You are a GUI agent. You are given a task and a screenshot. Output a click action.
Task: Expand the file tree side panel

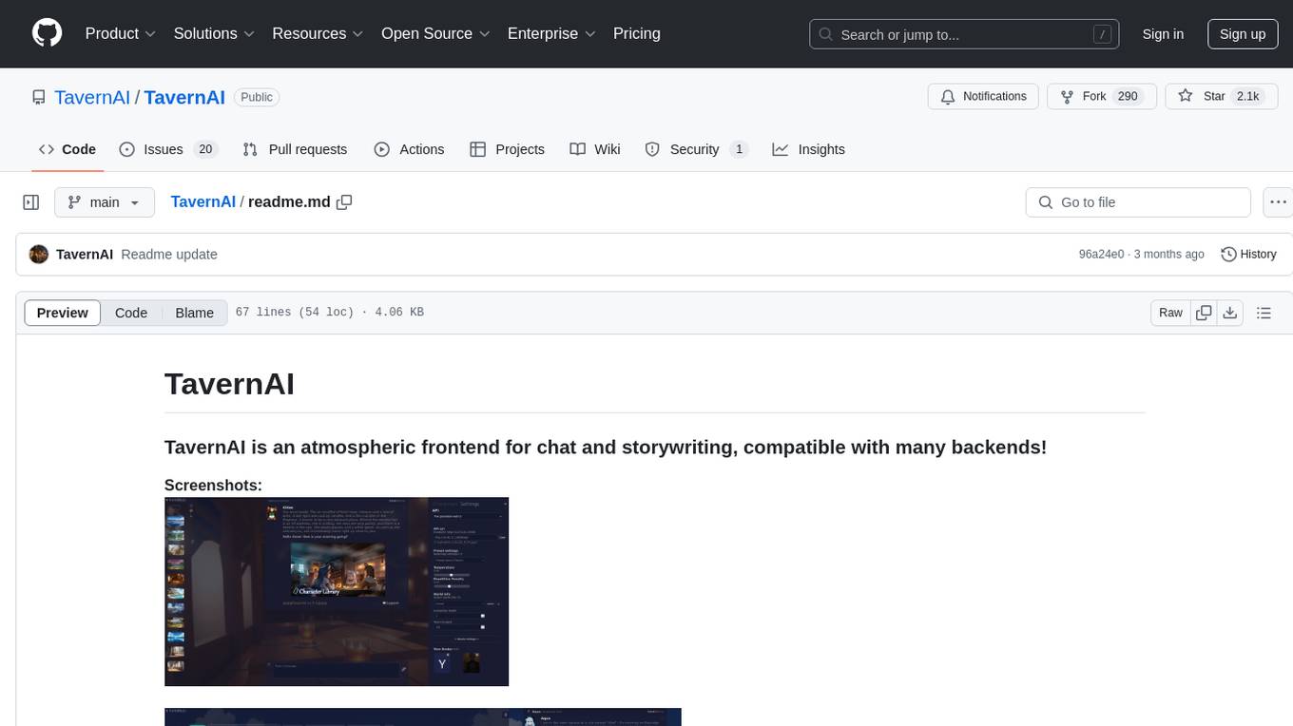click(31, 202)
